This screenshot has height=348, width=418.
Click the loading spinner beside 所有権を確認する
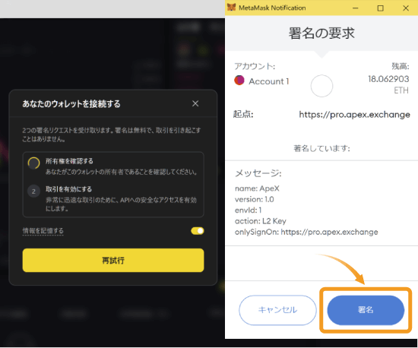(34, 163)
